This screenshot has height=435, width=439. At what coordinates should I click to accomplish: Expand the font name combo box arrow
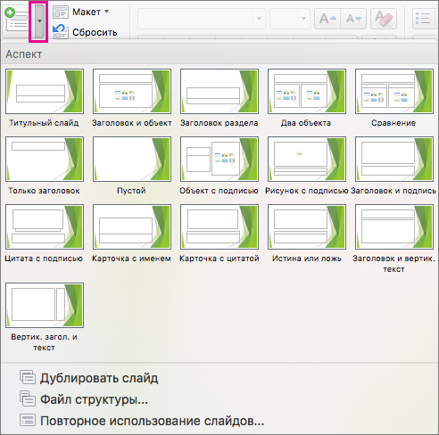[259, 19]
